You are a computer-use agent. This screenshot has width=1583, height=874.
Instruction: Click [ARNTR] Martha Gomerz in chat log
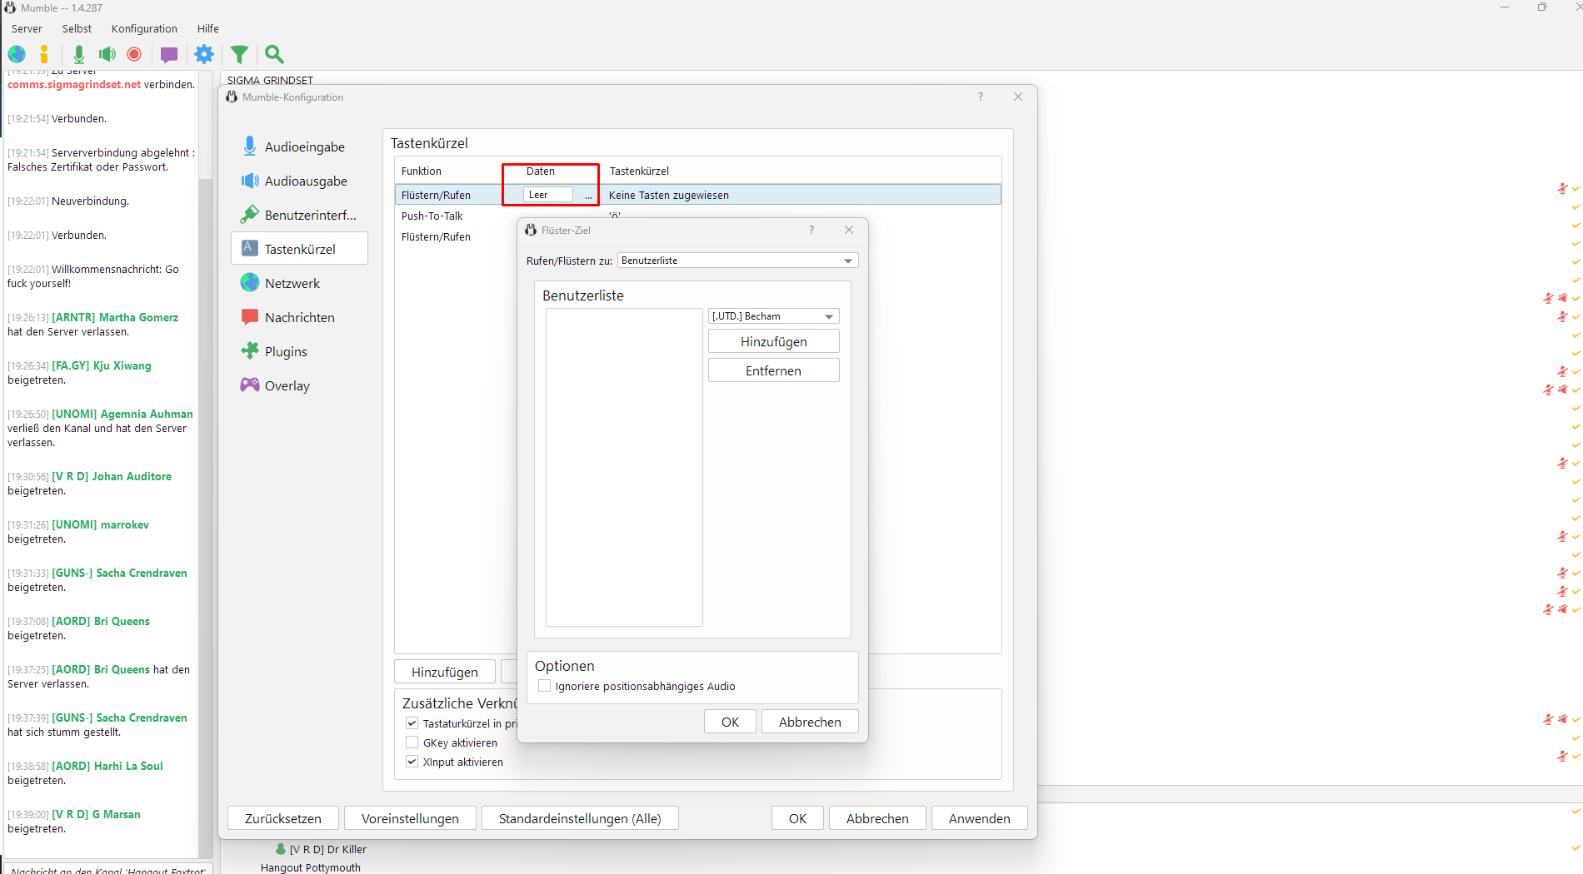(115, 317)
